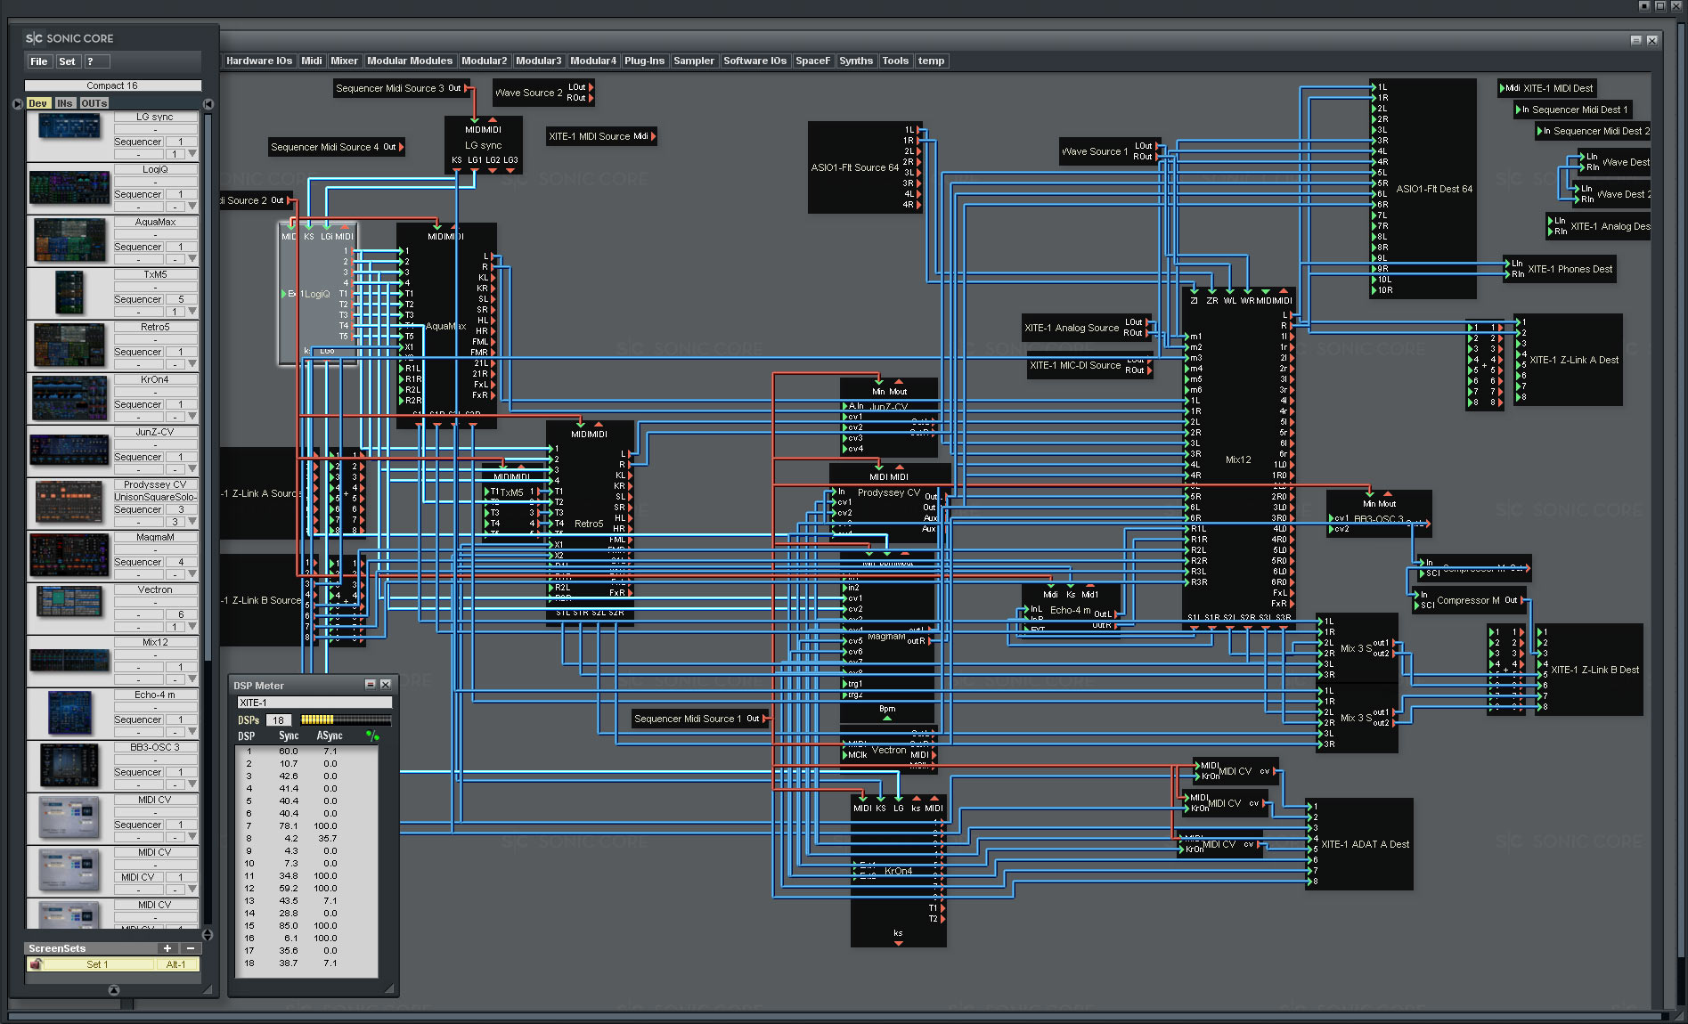Image resolution: width=1688 pixels, height=1024 pixels.
Task: Open the MagmaM device thumbnail
Action: click(x=69, y=556)
